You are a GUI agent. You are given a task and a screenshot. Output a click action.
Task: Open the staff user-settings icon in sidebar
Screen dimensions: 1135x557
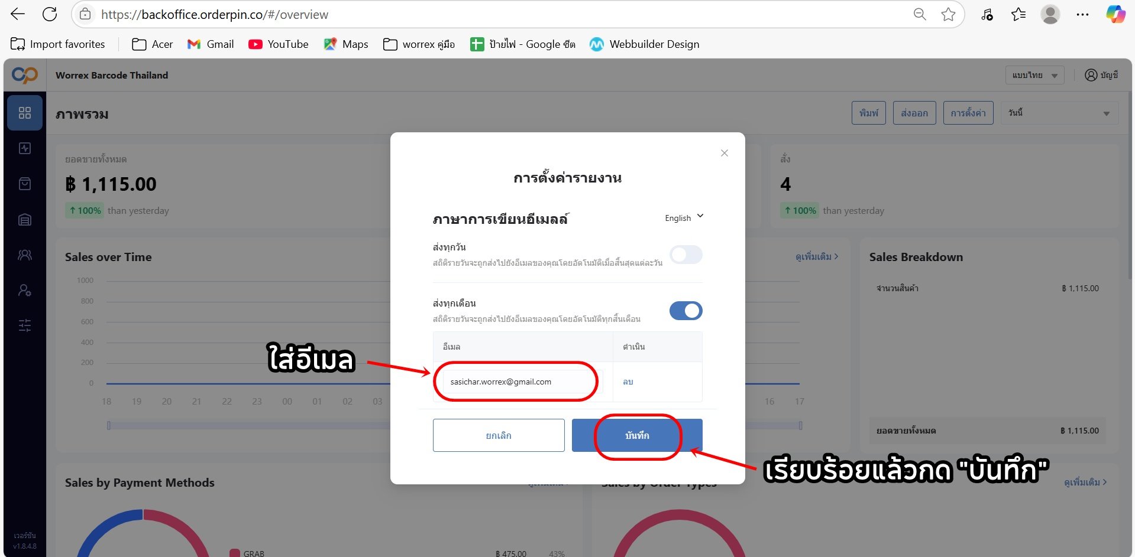click(25, 290)
